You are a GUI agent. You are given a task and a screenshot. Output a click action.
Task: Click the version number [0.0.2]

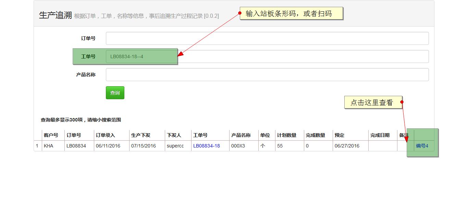211,16
